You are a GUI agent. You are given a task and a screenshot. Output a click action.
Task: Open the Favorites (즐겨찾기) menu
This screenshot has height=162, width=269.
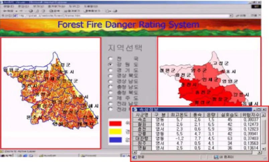pyautogui.click(x=57, y=6)
